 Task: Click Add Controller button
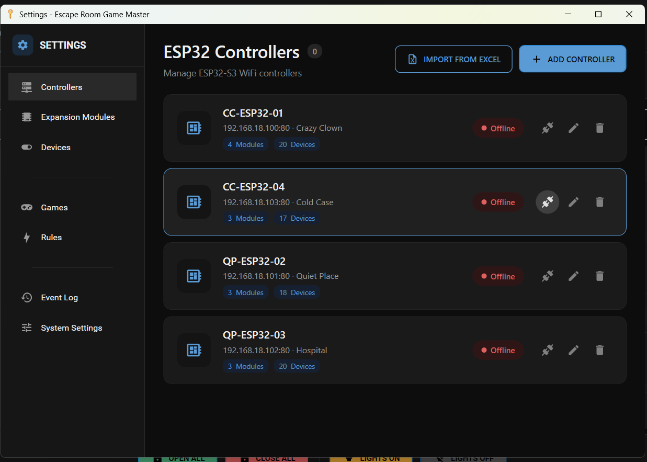point(572,59)
